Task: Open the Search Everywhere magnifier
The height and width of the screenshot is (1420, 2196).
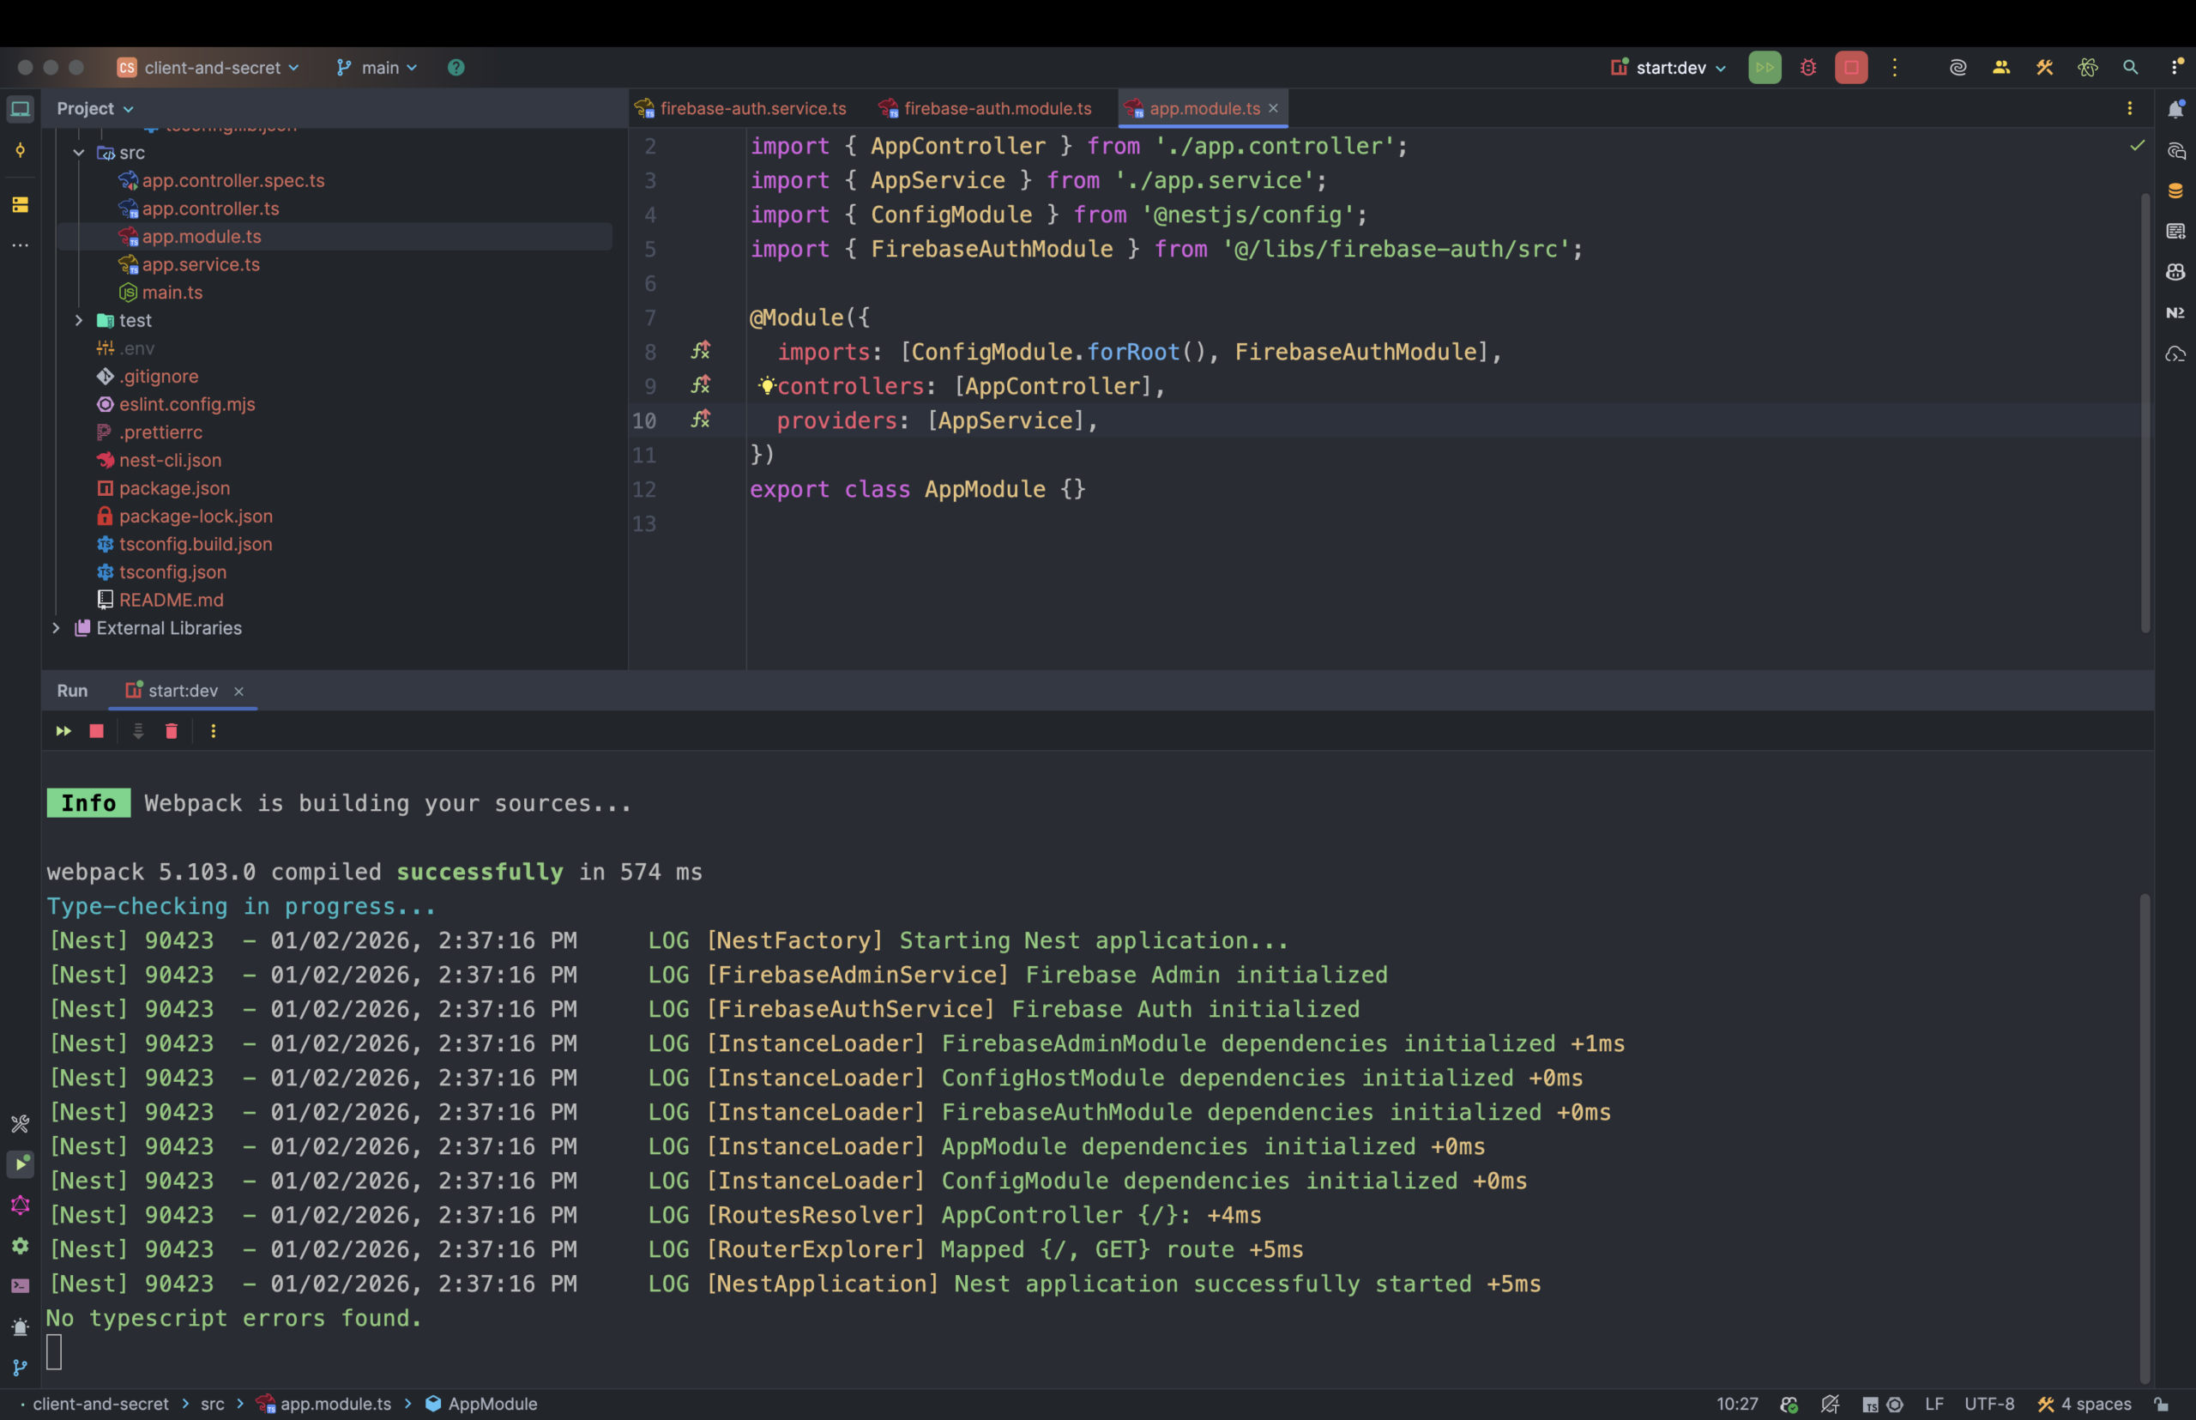Action: 2130,67
